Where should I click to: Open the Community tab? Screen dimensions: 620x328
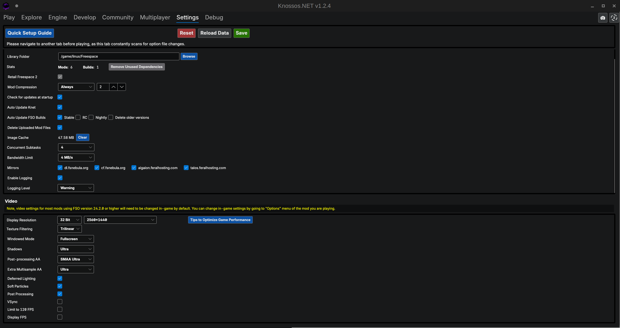pyautogui.click(x=118, y=17)
